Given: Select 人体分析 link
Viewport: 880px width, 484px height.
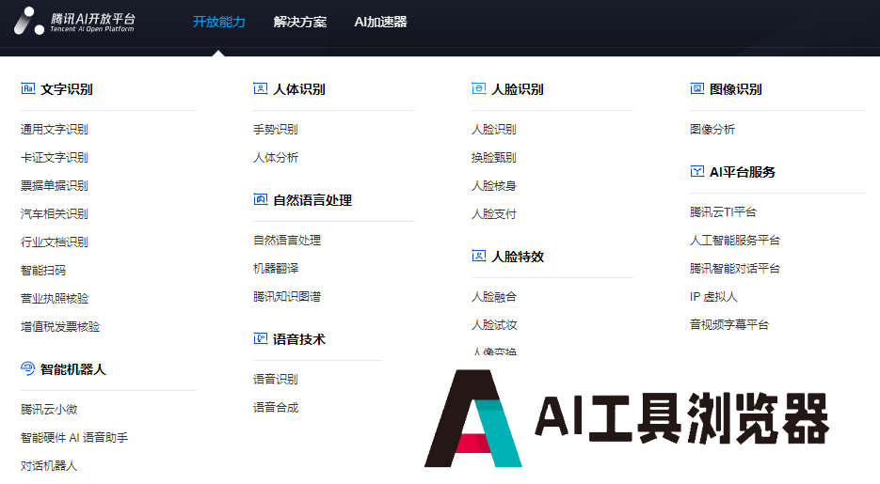Looking at the screenshot, I should click(x=276, y=157).
